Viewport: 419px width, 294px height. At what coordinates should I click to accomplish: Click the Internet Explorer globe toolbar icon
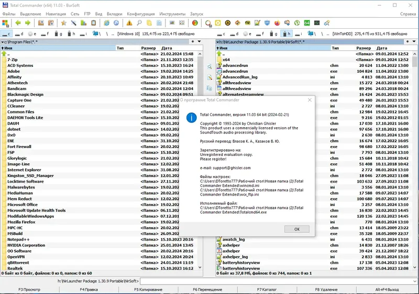pyautogui.click(x=106, y=23)
